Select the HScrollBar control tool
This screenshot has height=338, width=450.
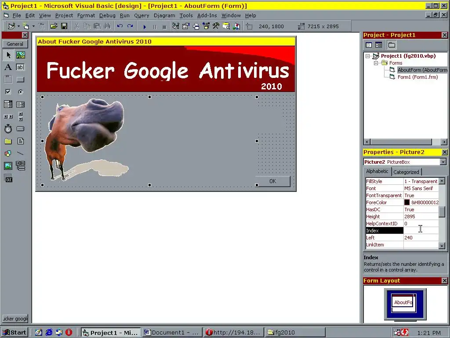pos(8,116)
